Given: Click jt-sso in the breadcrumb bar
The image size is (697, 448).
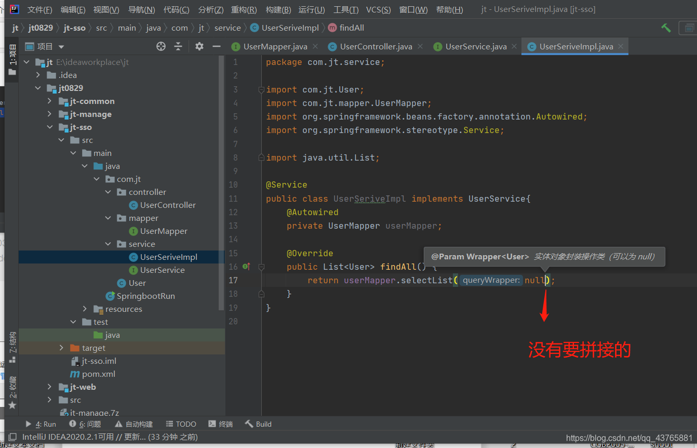Looking at the screenshot, I should click(x=74, y=28).
